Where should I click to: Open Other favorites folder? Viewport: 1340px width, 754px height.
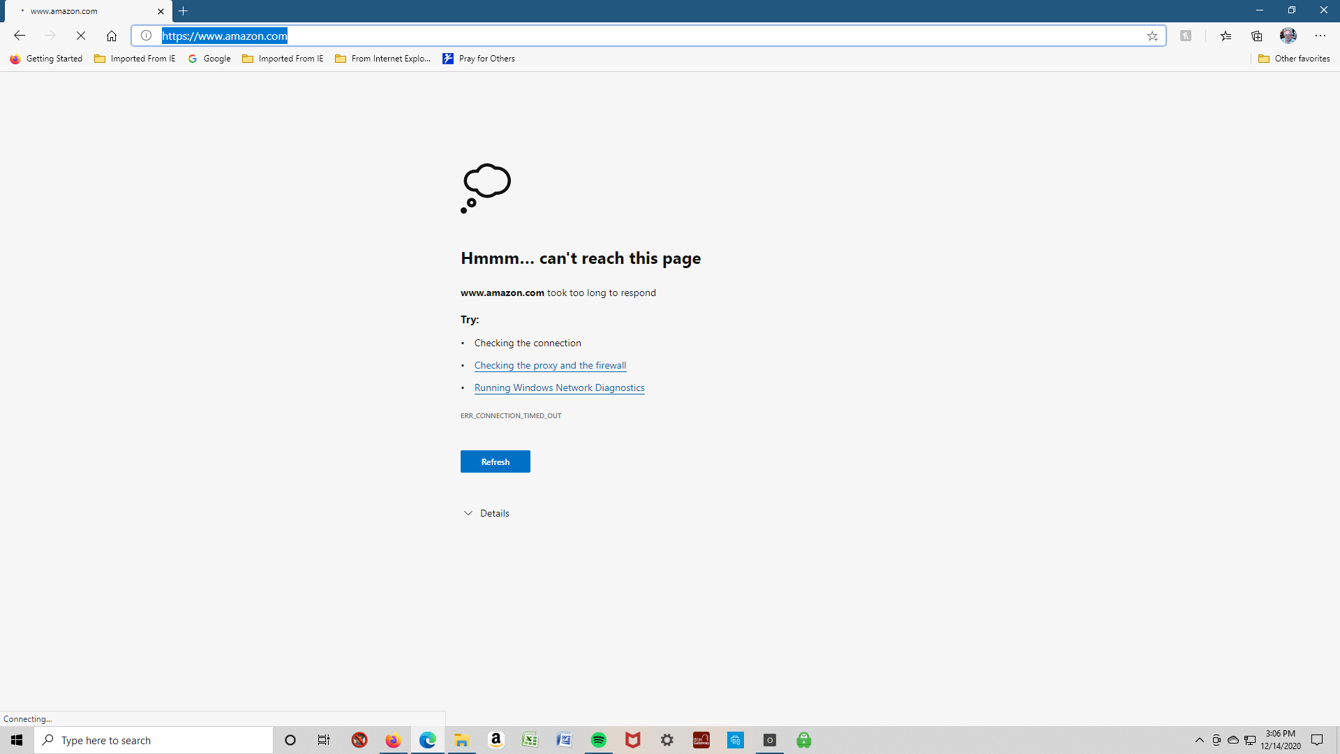tap(1295, 59)
